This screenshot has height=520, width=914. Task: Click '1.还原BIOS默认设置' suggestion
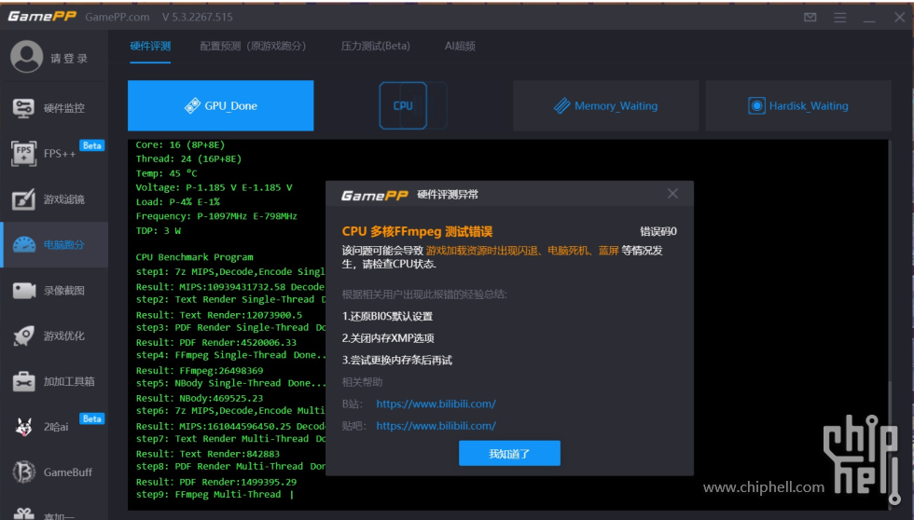388,316
